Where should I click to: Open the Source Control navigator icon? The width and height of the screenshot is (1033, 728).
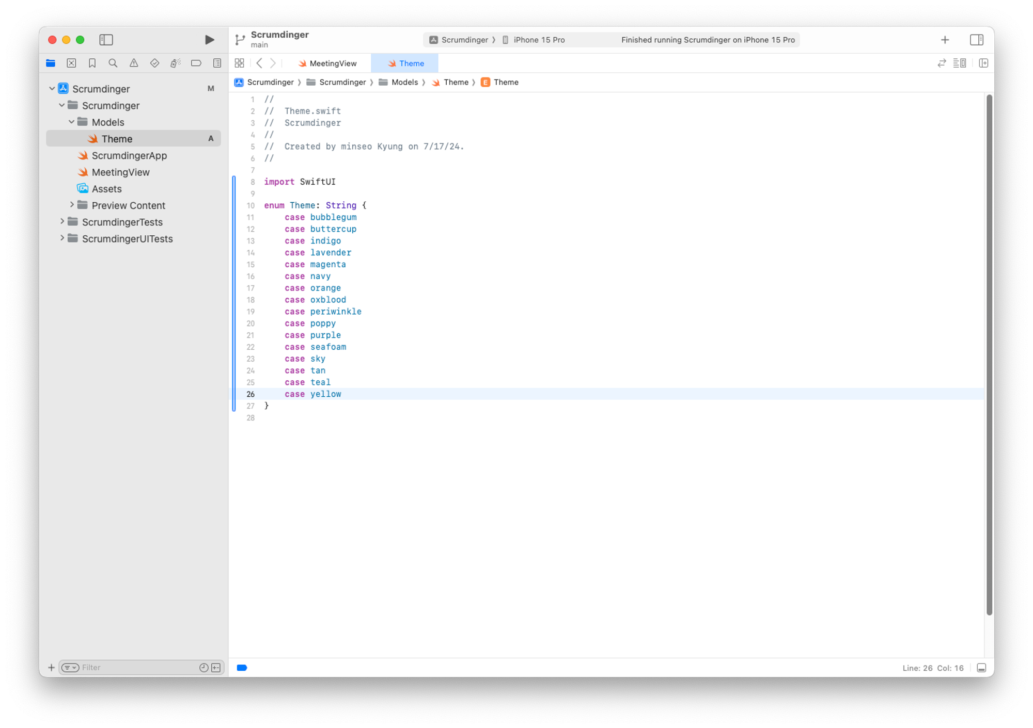pyautogui.click(x=71, y=63)
